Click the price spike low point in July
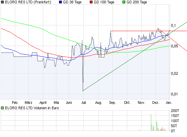The width and height of the screenshot is (187, 137). tap(83, 91)
